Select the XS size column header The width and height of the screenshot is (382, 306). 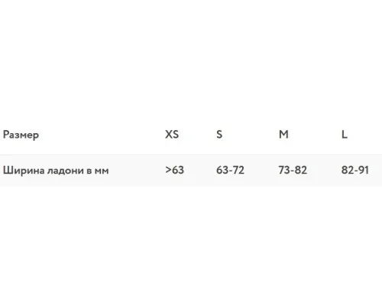172,134
